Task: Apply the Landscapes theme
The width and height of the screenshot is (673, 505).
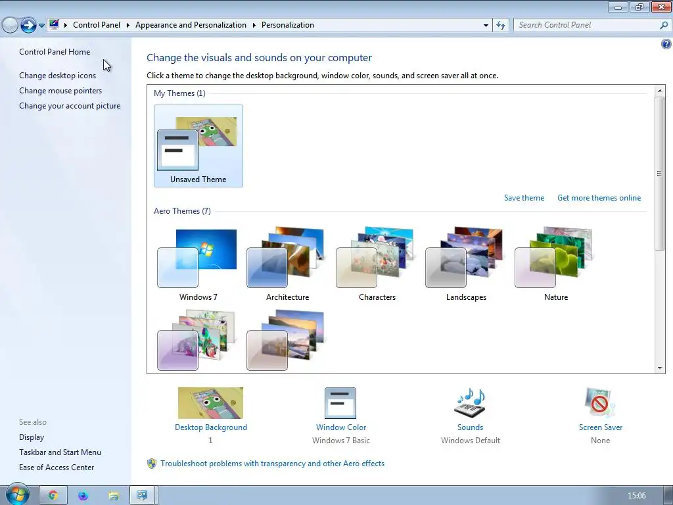Action: (466, 264)
